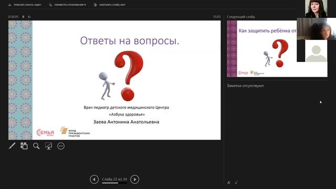Click the second participant webcam video tile

(x=316, y=29)
